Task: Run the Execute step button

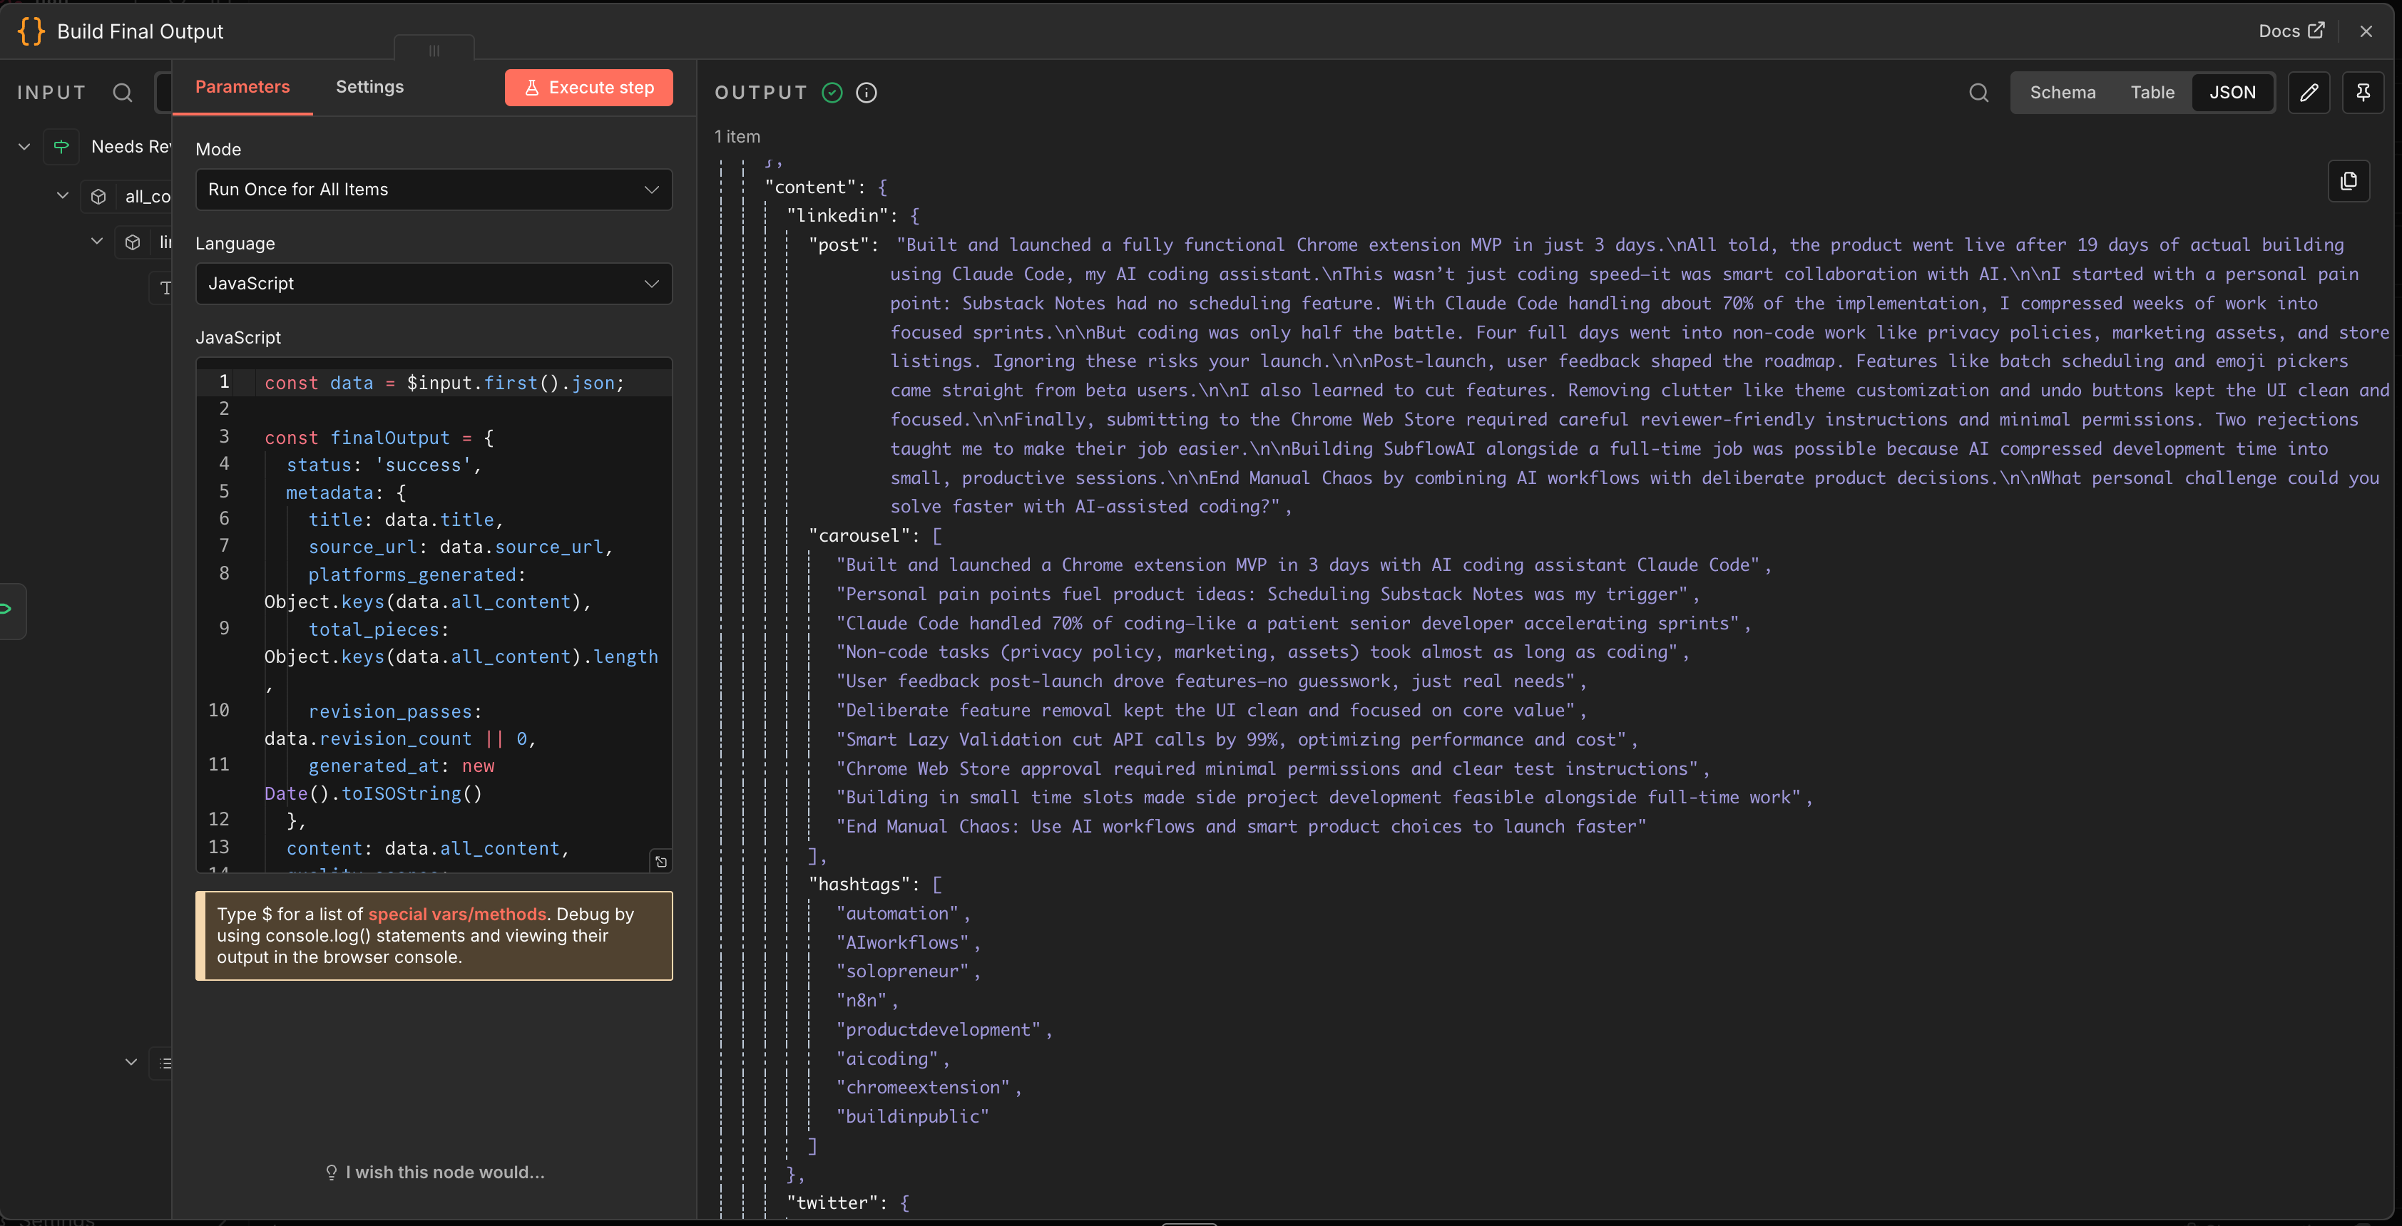Action: click(588, 88)
